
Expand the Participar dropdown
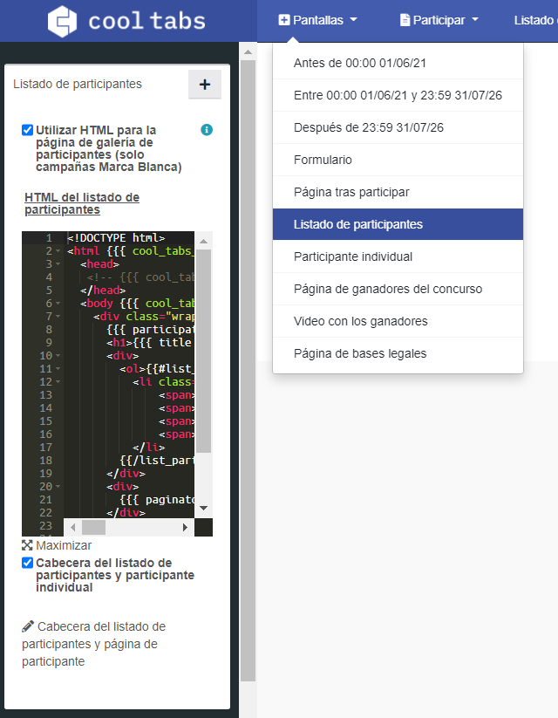pyautogui.click(x=439, y=20)
